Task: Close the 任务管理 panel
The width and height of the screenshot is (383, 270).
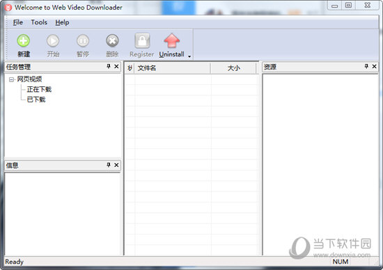Action: 116,66
